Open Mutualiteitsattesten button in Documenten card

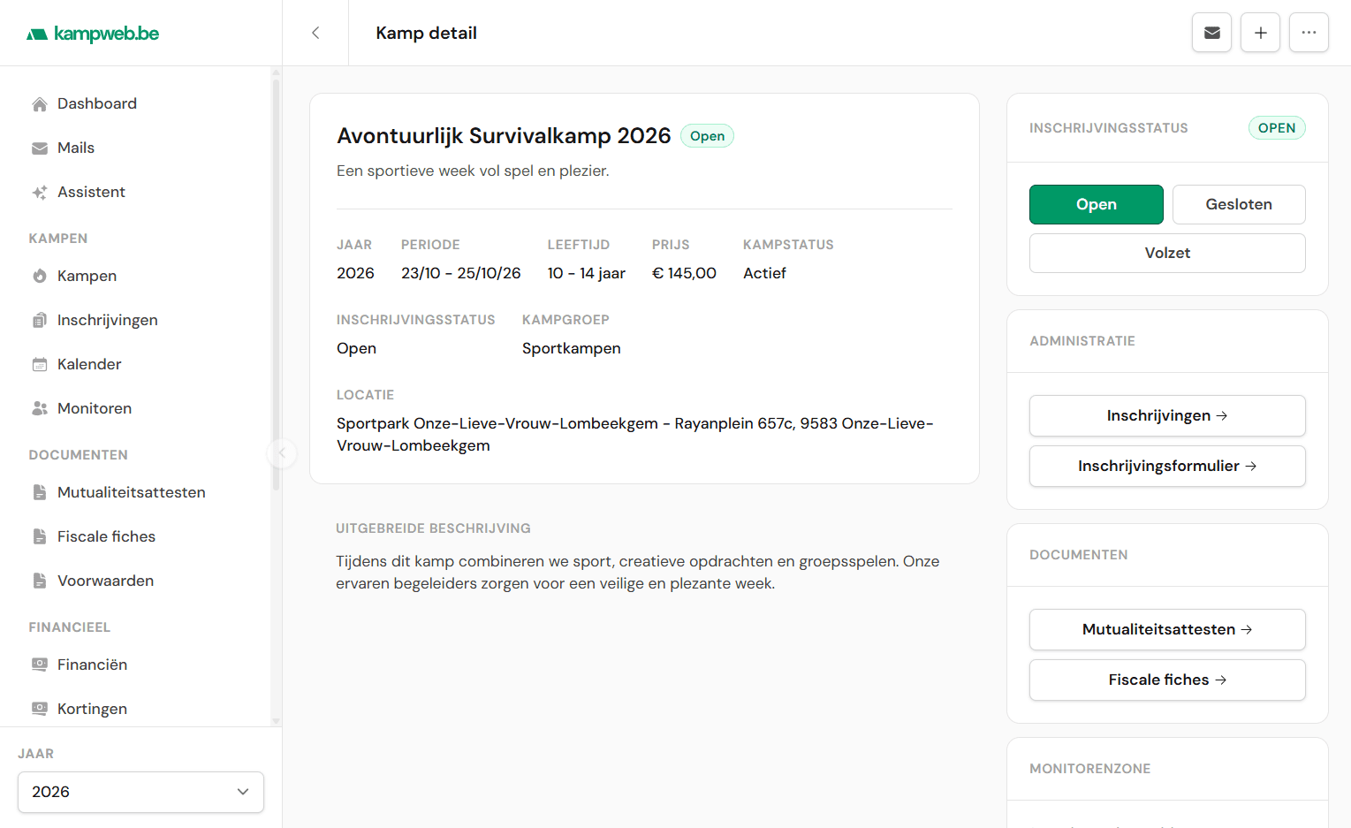pyautogui.click(x=1167, y=629)
